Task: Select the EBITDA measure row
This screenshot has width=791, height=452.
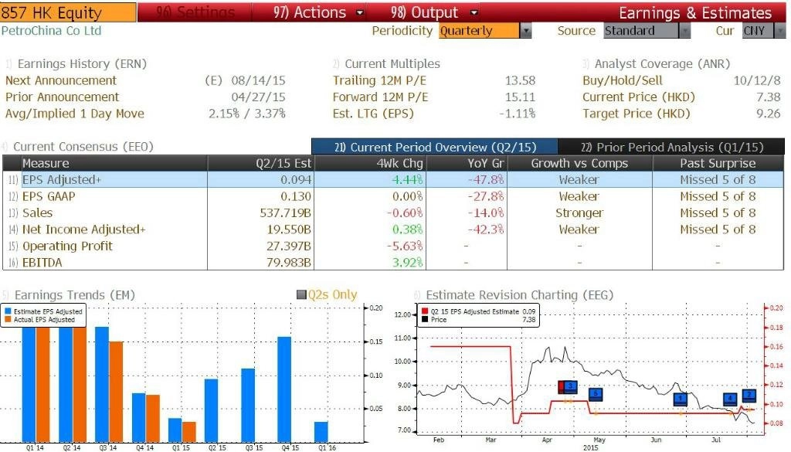Action: pos(393,263)
